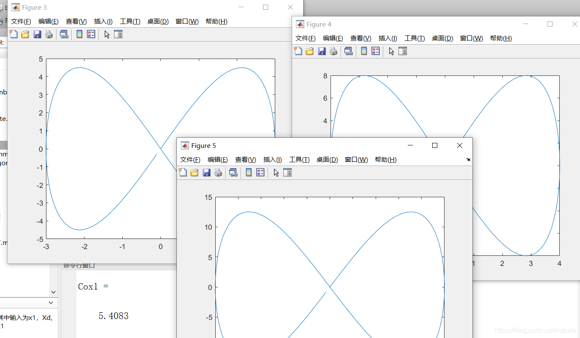Insert legend using Figure 4 toolbar icon
The width and height of the screenshot is (580, 338).
[x=376, y=51]
